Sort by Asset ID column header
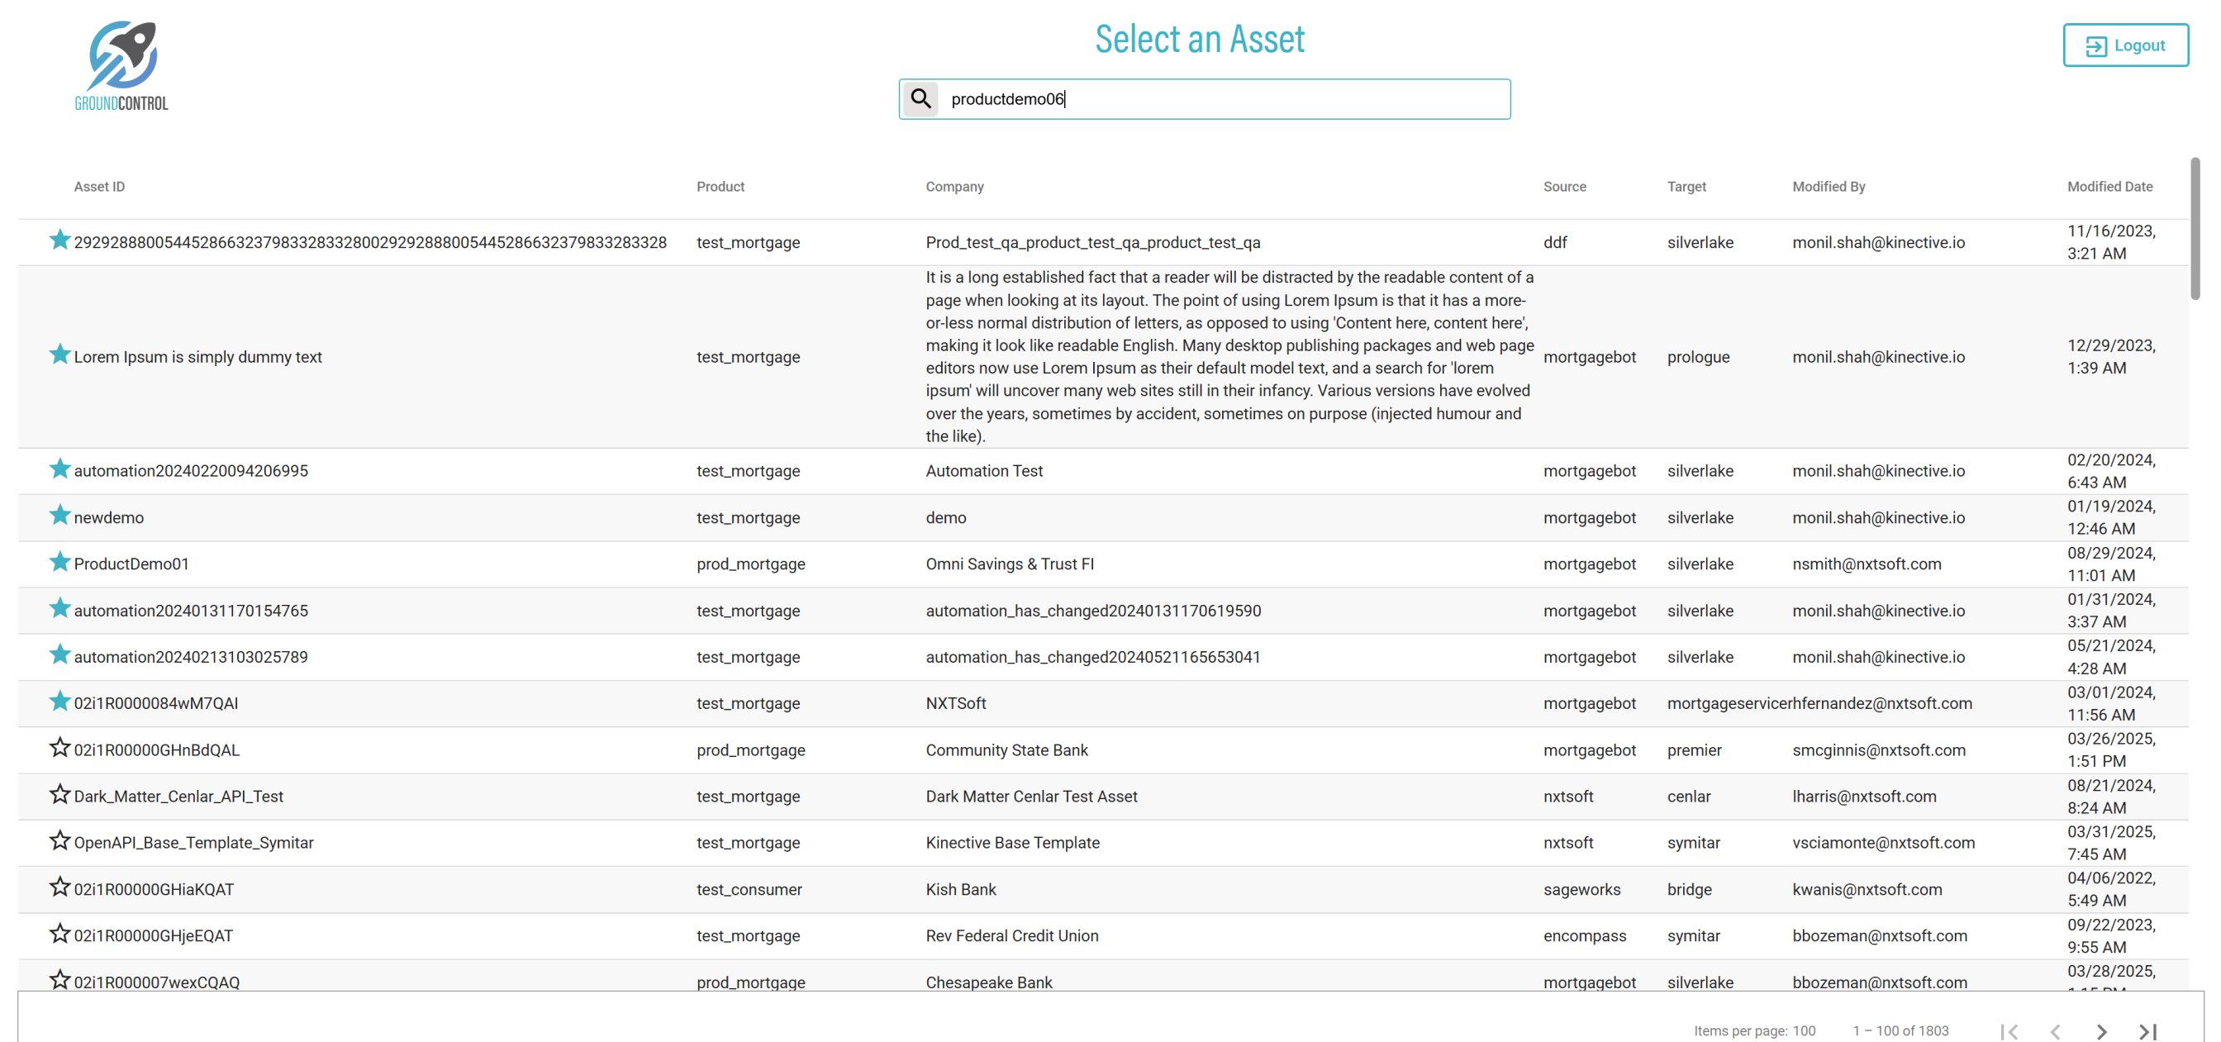 (x=99, y=186)
